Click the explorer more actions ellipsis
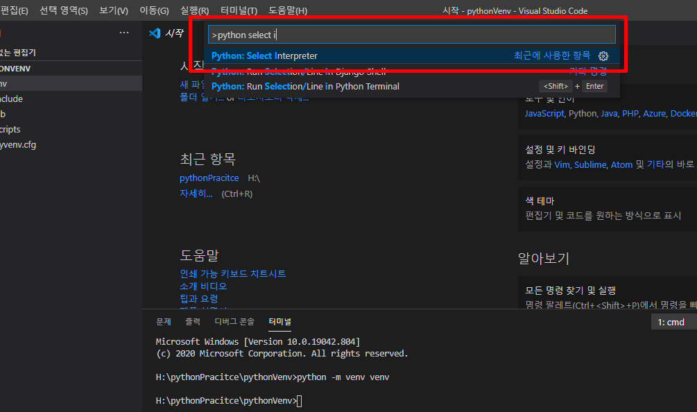697x412 pixels. pos(124,33)
